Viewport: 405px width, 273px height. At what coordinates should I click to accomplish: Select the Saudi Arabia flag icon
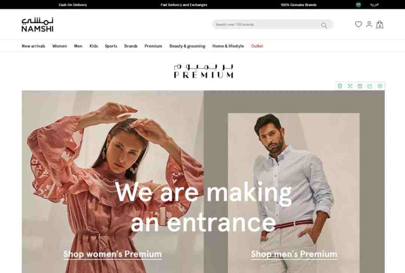[x=358, y=4]
